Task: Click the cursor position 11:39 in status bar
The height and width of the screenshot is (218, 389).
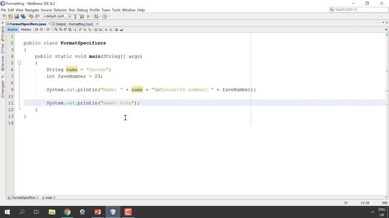Action: [365, 203]
